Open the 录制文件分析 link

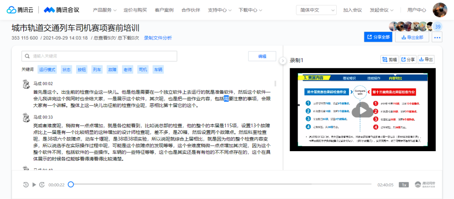(x=158, y=38)
